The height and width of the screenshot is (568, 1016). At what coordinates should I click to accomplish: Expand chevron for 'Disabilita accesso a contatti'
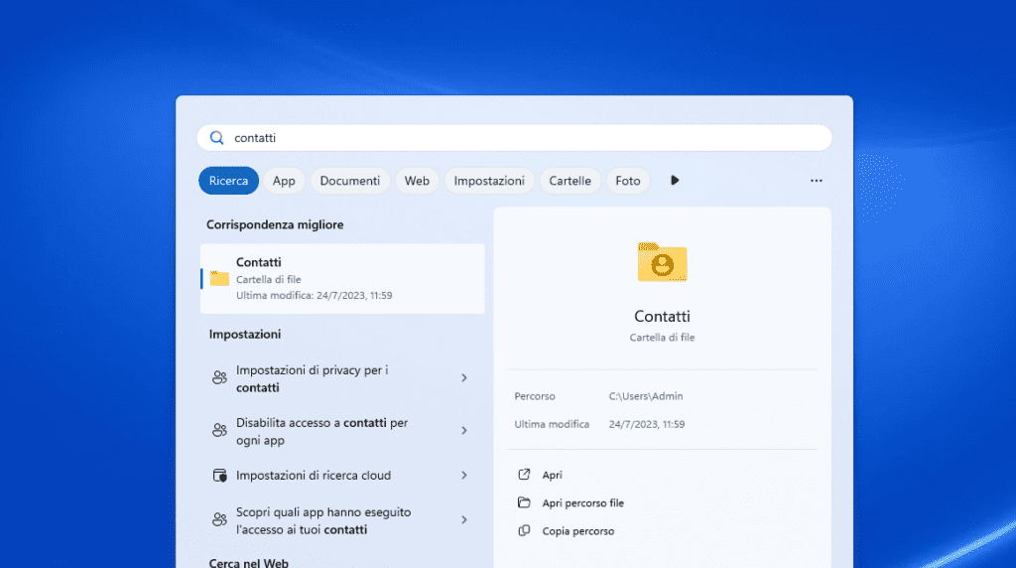(464, 430)
